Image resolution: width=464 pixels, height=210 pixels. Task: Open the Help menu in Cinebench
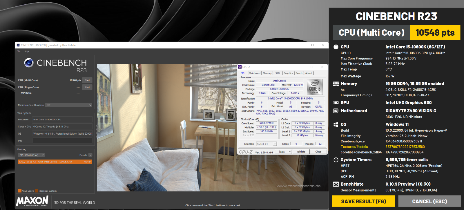pos(26,51)
